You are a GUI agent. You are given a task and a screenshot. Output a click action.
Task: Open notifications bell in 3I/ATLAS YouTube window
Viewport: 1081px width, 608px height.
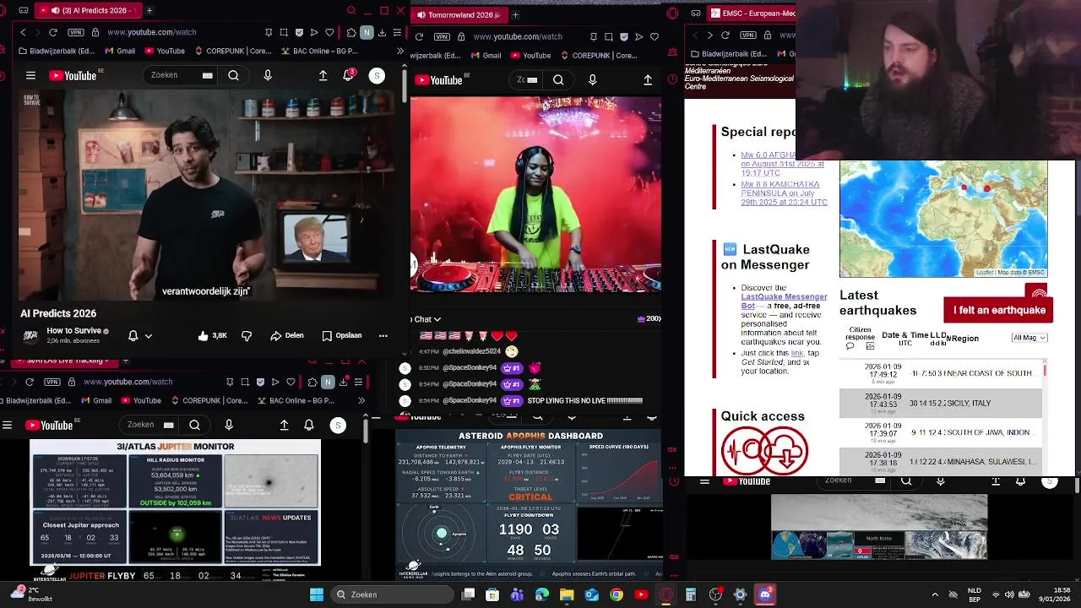308,425
